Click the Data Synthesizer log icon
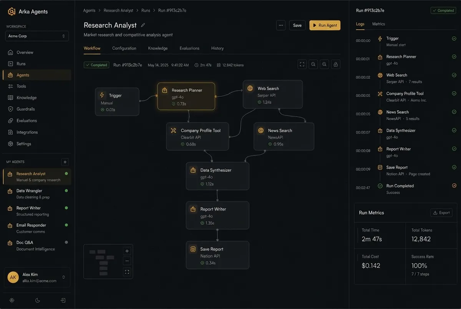461x309 pixels. [380, 131]
